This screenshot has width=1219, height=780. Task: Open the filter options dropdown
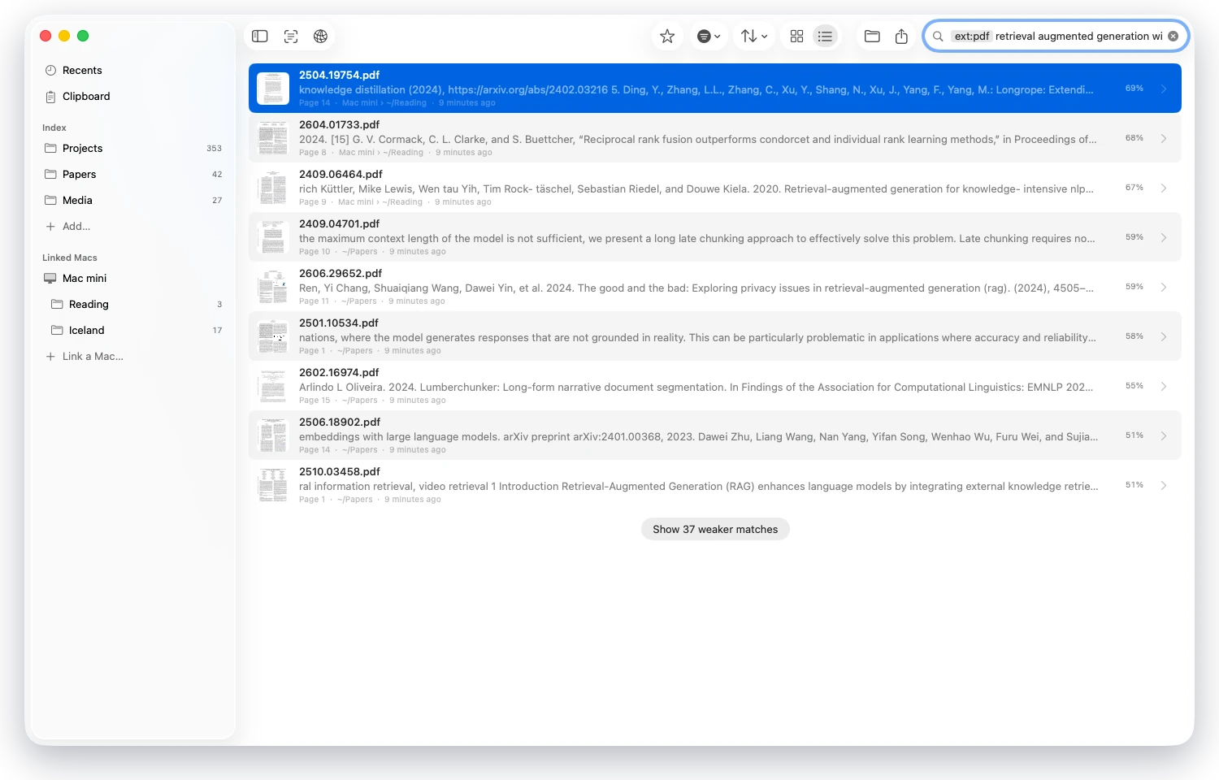709,36
